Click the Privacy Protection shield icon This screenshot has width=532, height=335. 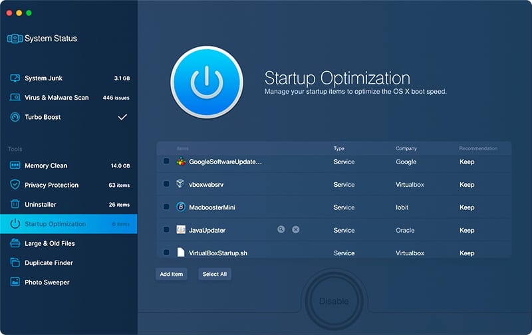(x=15, y=185)
